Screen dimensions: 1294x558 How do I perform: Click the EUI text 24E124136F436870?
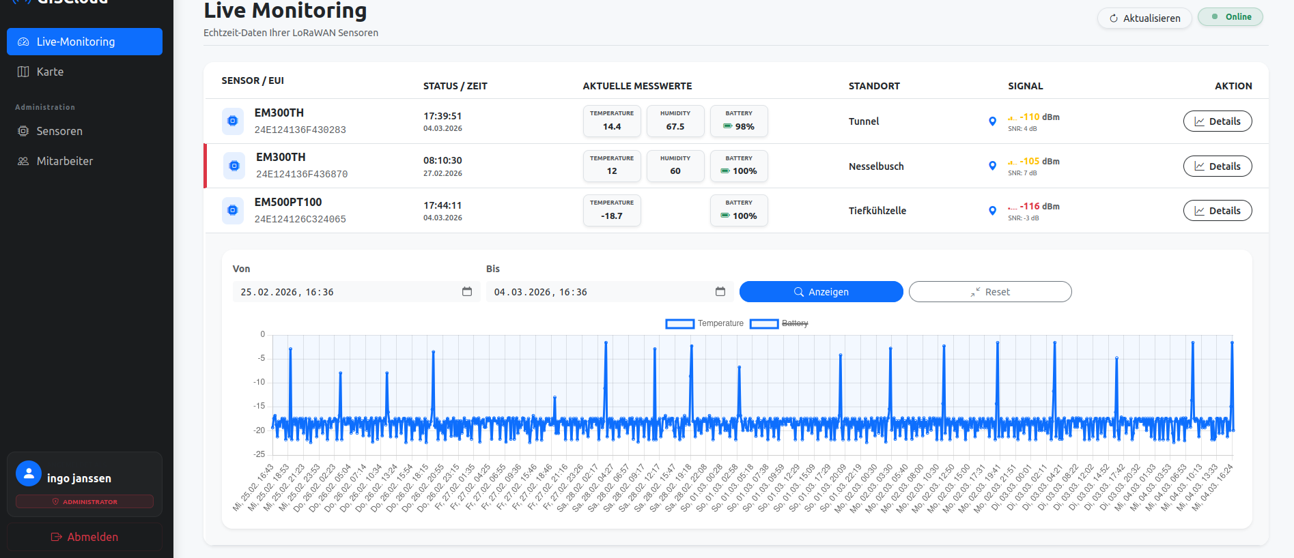[302, 174]
